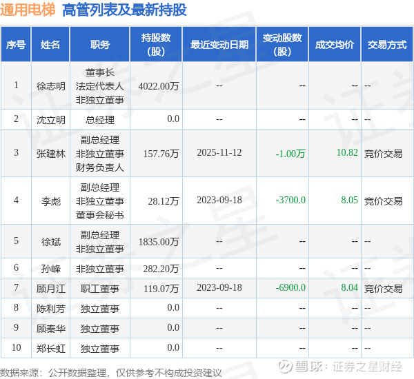Select the name 顾秦华
This screenshot has height=379, width=414.
pyautogui.click(x=50, y=329)
